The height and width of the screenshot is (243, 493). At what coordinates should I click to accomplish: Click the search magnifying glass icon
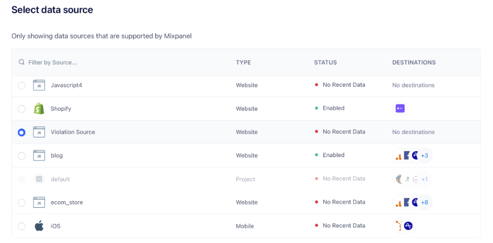tap(22, 62)
